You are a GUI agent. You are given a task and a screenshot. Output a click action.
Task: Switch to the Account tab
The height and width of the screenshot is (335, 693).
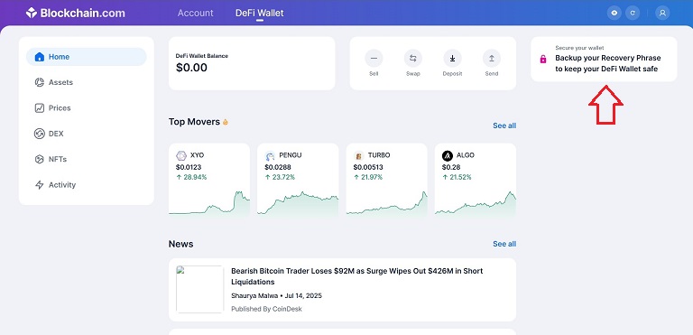195,13
